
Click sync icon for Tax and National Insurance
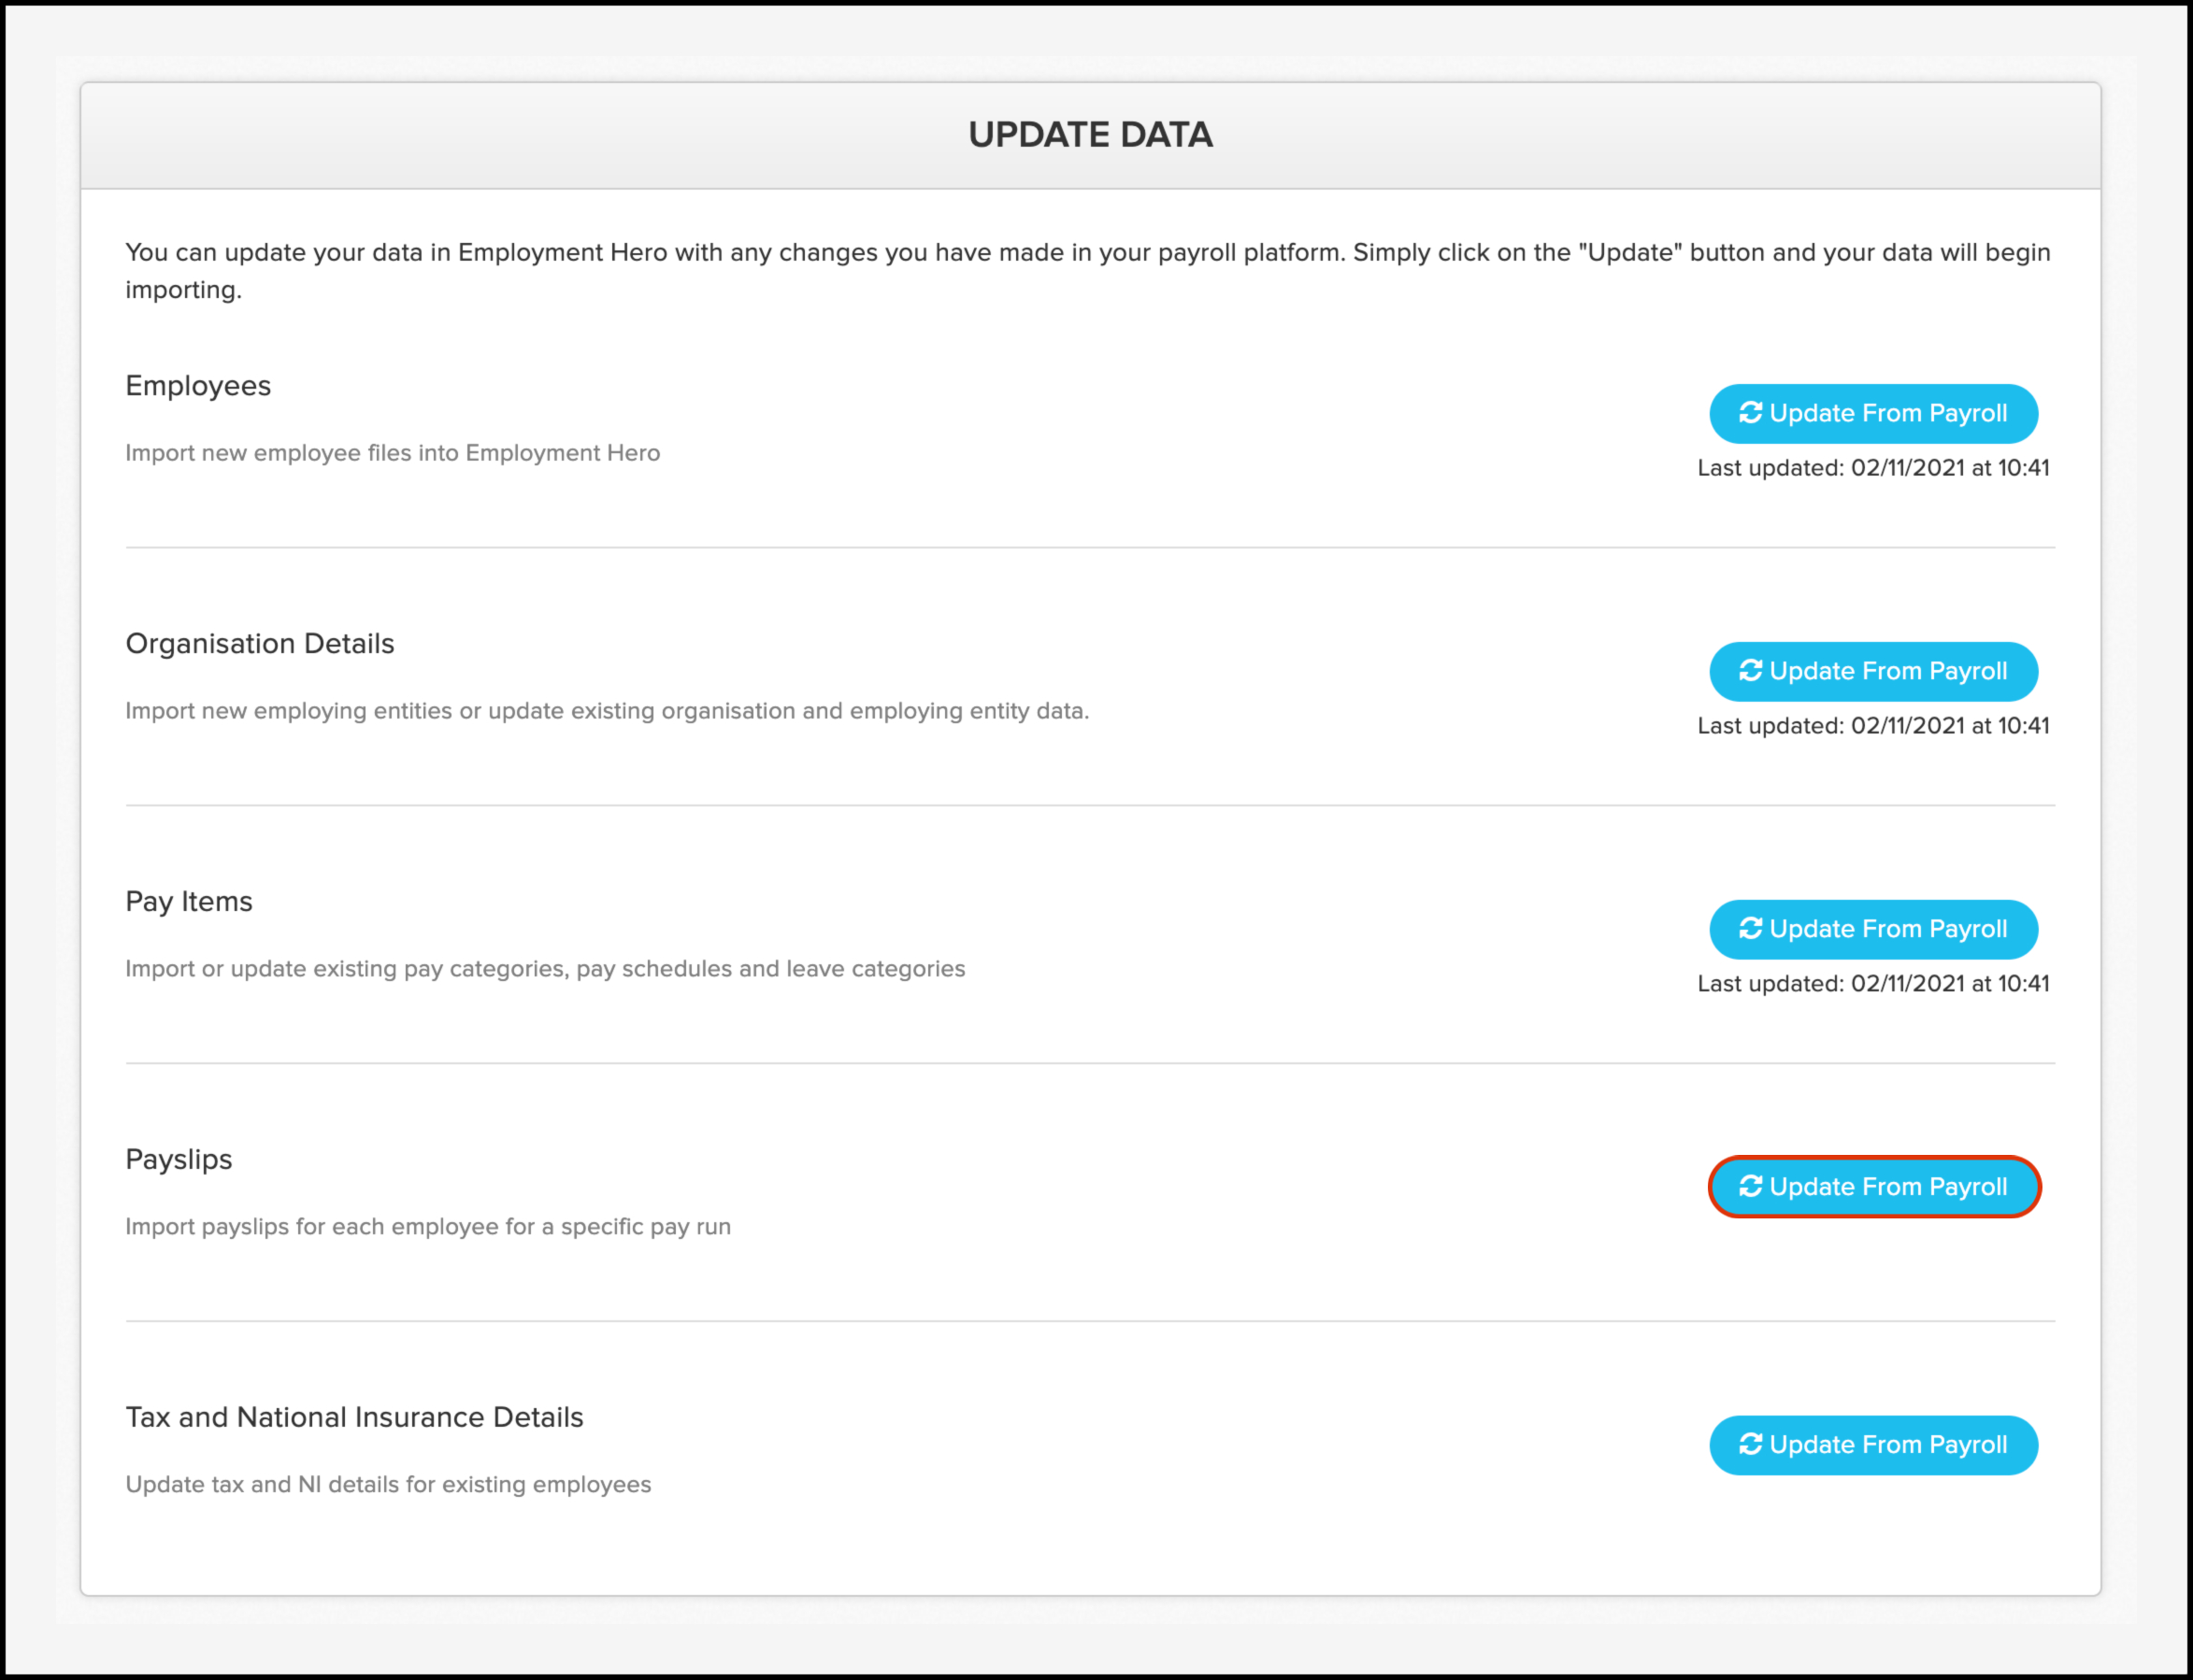(x=1750, y=1445)
